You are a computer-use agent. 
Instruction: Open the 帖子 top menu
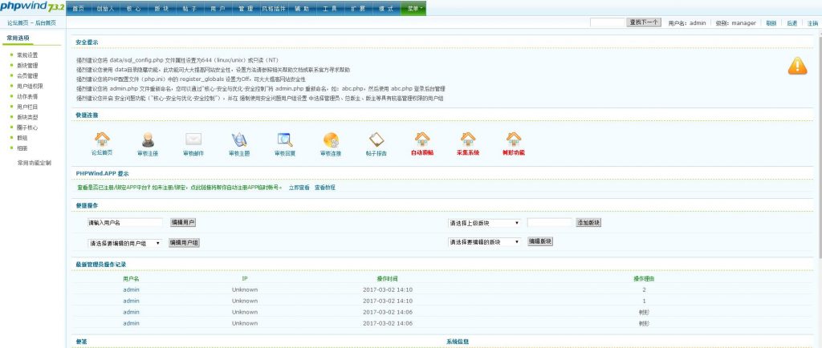(189, 9)
